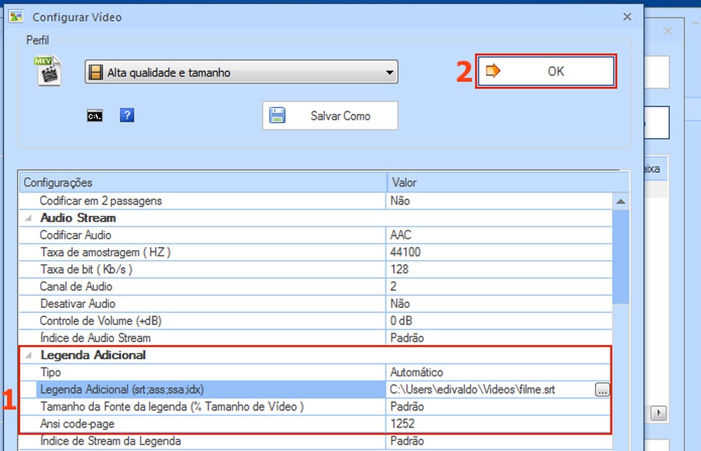Collapse the Audio Stream section
701x451 pixels.
click(28, 218)
